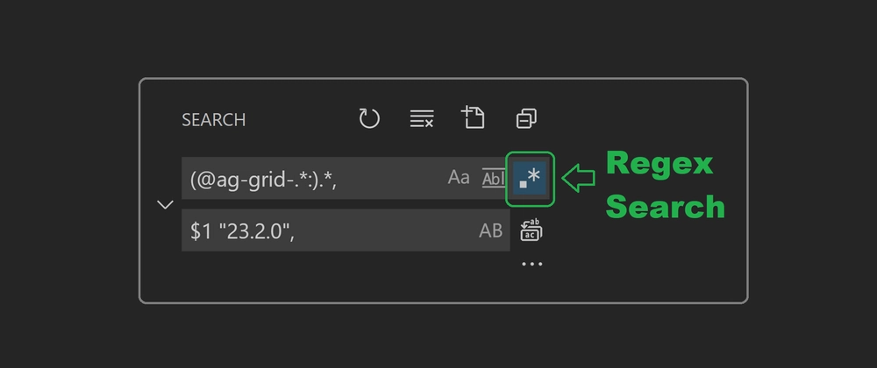Disable the Use Regular Expression (.*) toggle
Viewport: 877px width, 368px height.
530,179
